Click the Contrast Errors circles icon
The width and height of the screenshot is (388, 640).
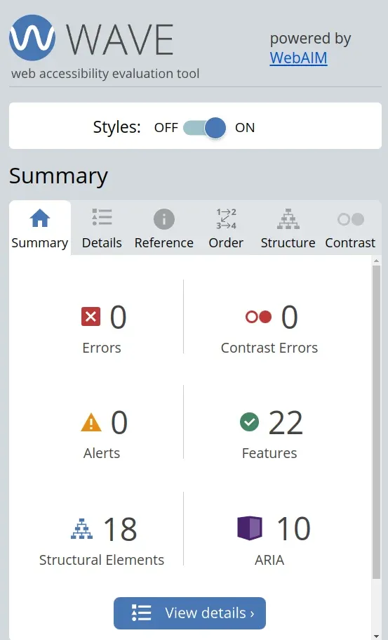click(258, 317)
